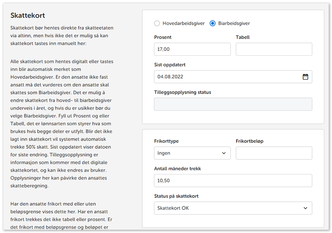
Task: Click the greyed-out Tilleggsopplysning status field
Action: pyautogui.click(x=233, y=104)
